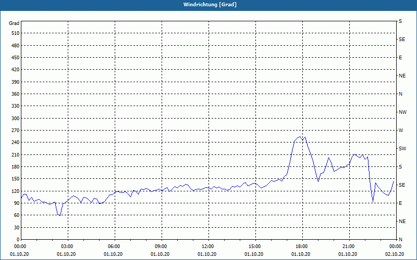
Task: Select the 180 degree label
Action: [16, 166]
